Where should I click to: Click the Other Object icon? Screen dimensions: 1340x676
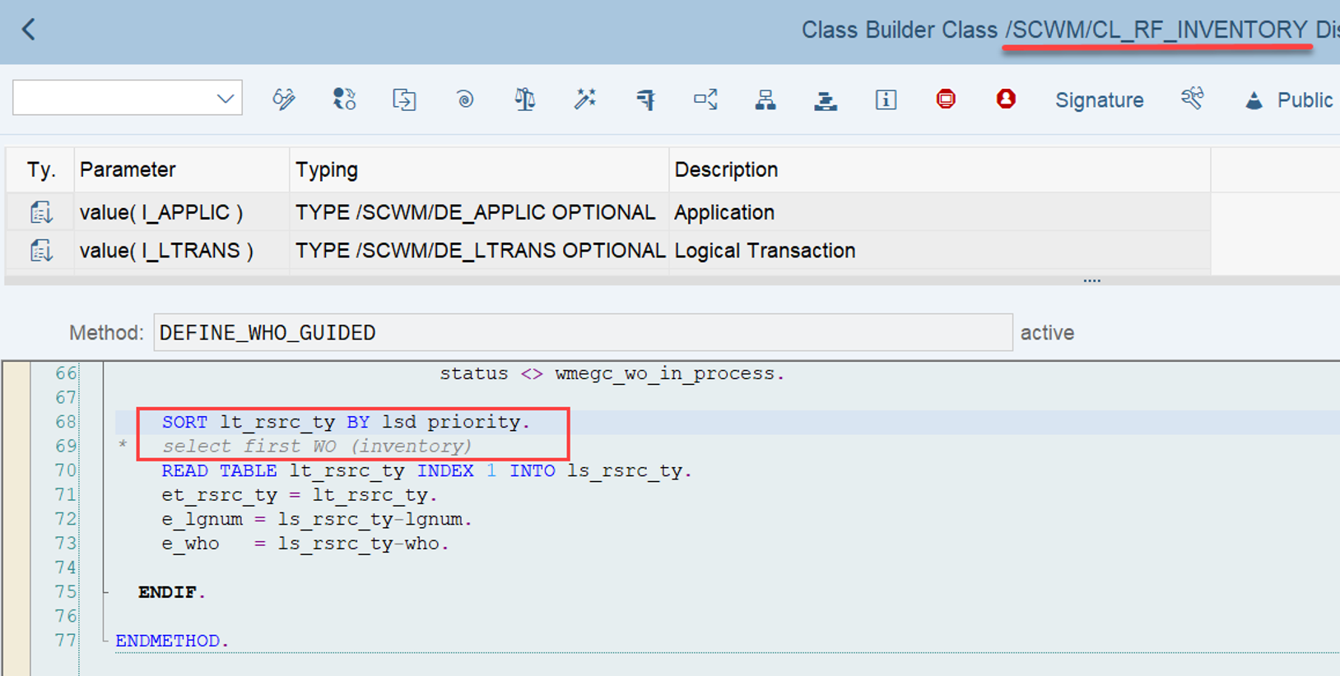404,100
